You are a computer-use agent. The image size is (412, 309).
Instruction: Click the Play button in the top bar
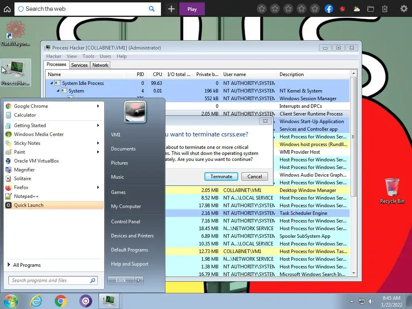click(192, 9)
